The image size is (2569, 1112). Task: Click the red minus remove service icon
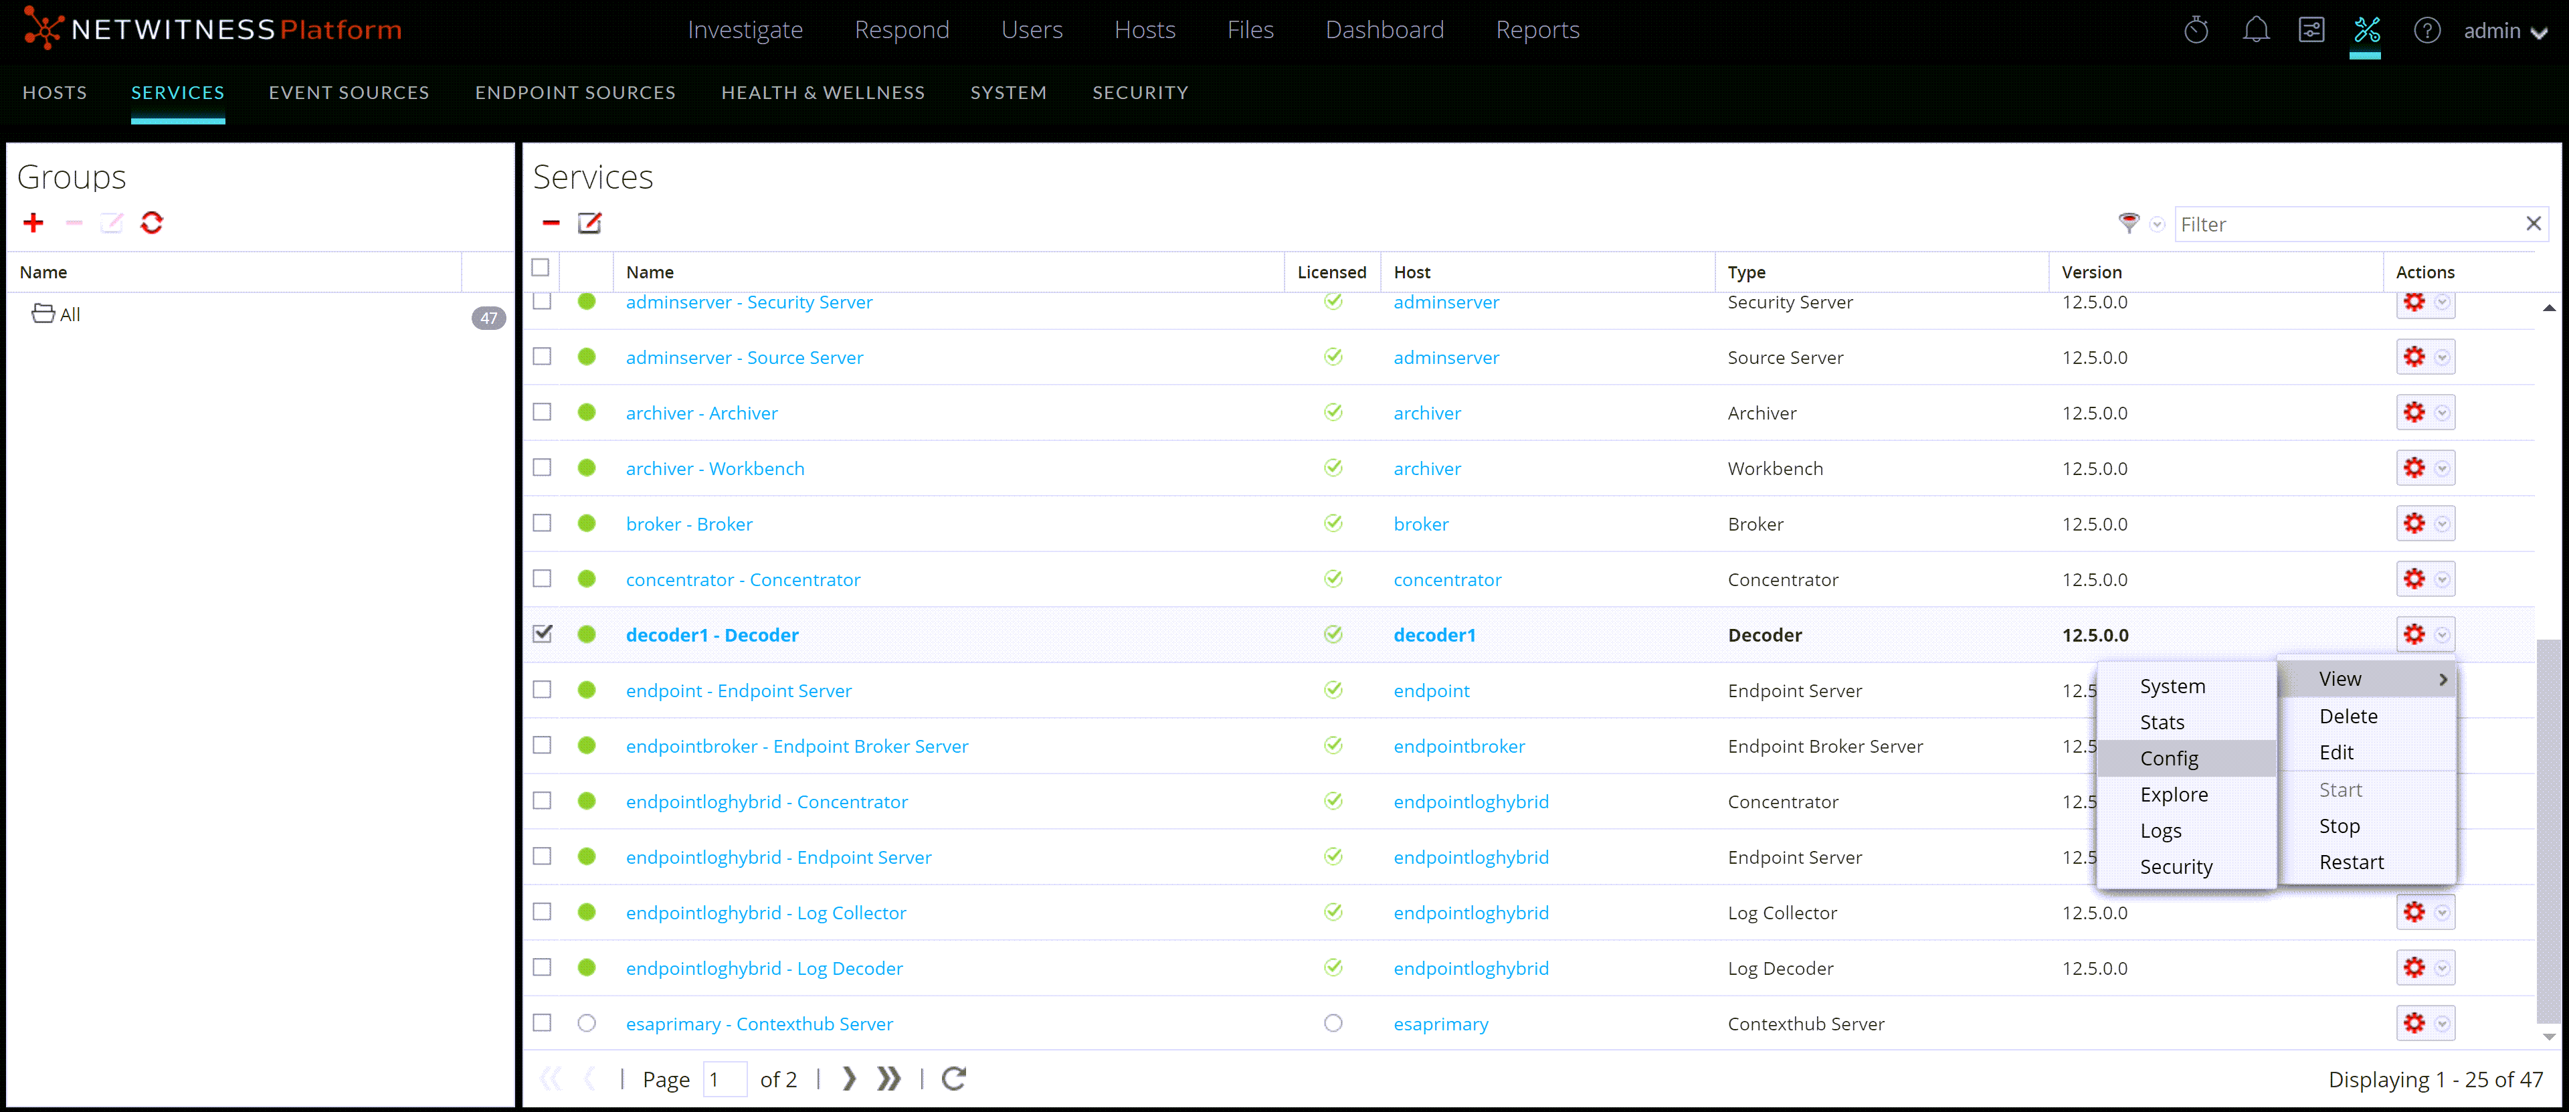551,222
